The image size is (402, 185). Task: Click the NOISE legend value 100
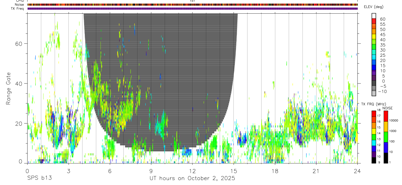(x=392, y=141)
